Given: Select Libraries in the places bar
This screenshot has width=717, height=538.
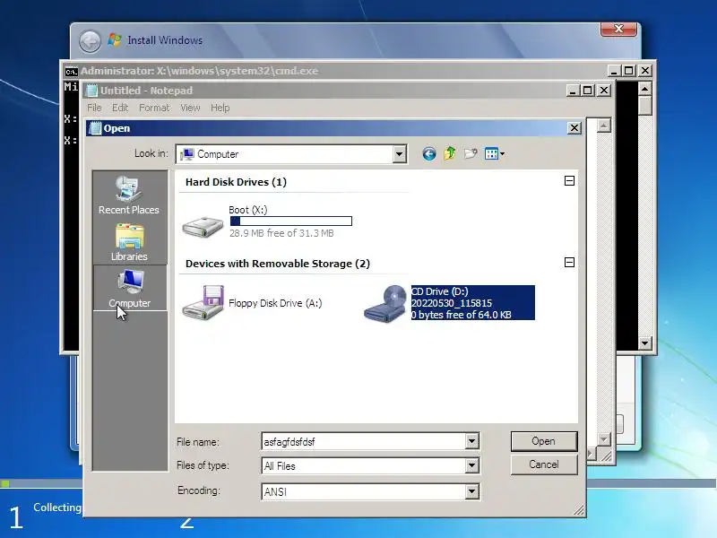Looking at the screenshot, I should tap(129, 241).
